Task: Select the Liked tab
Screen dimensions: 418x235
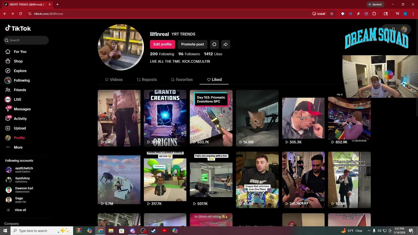Action: [214, 80]
